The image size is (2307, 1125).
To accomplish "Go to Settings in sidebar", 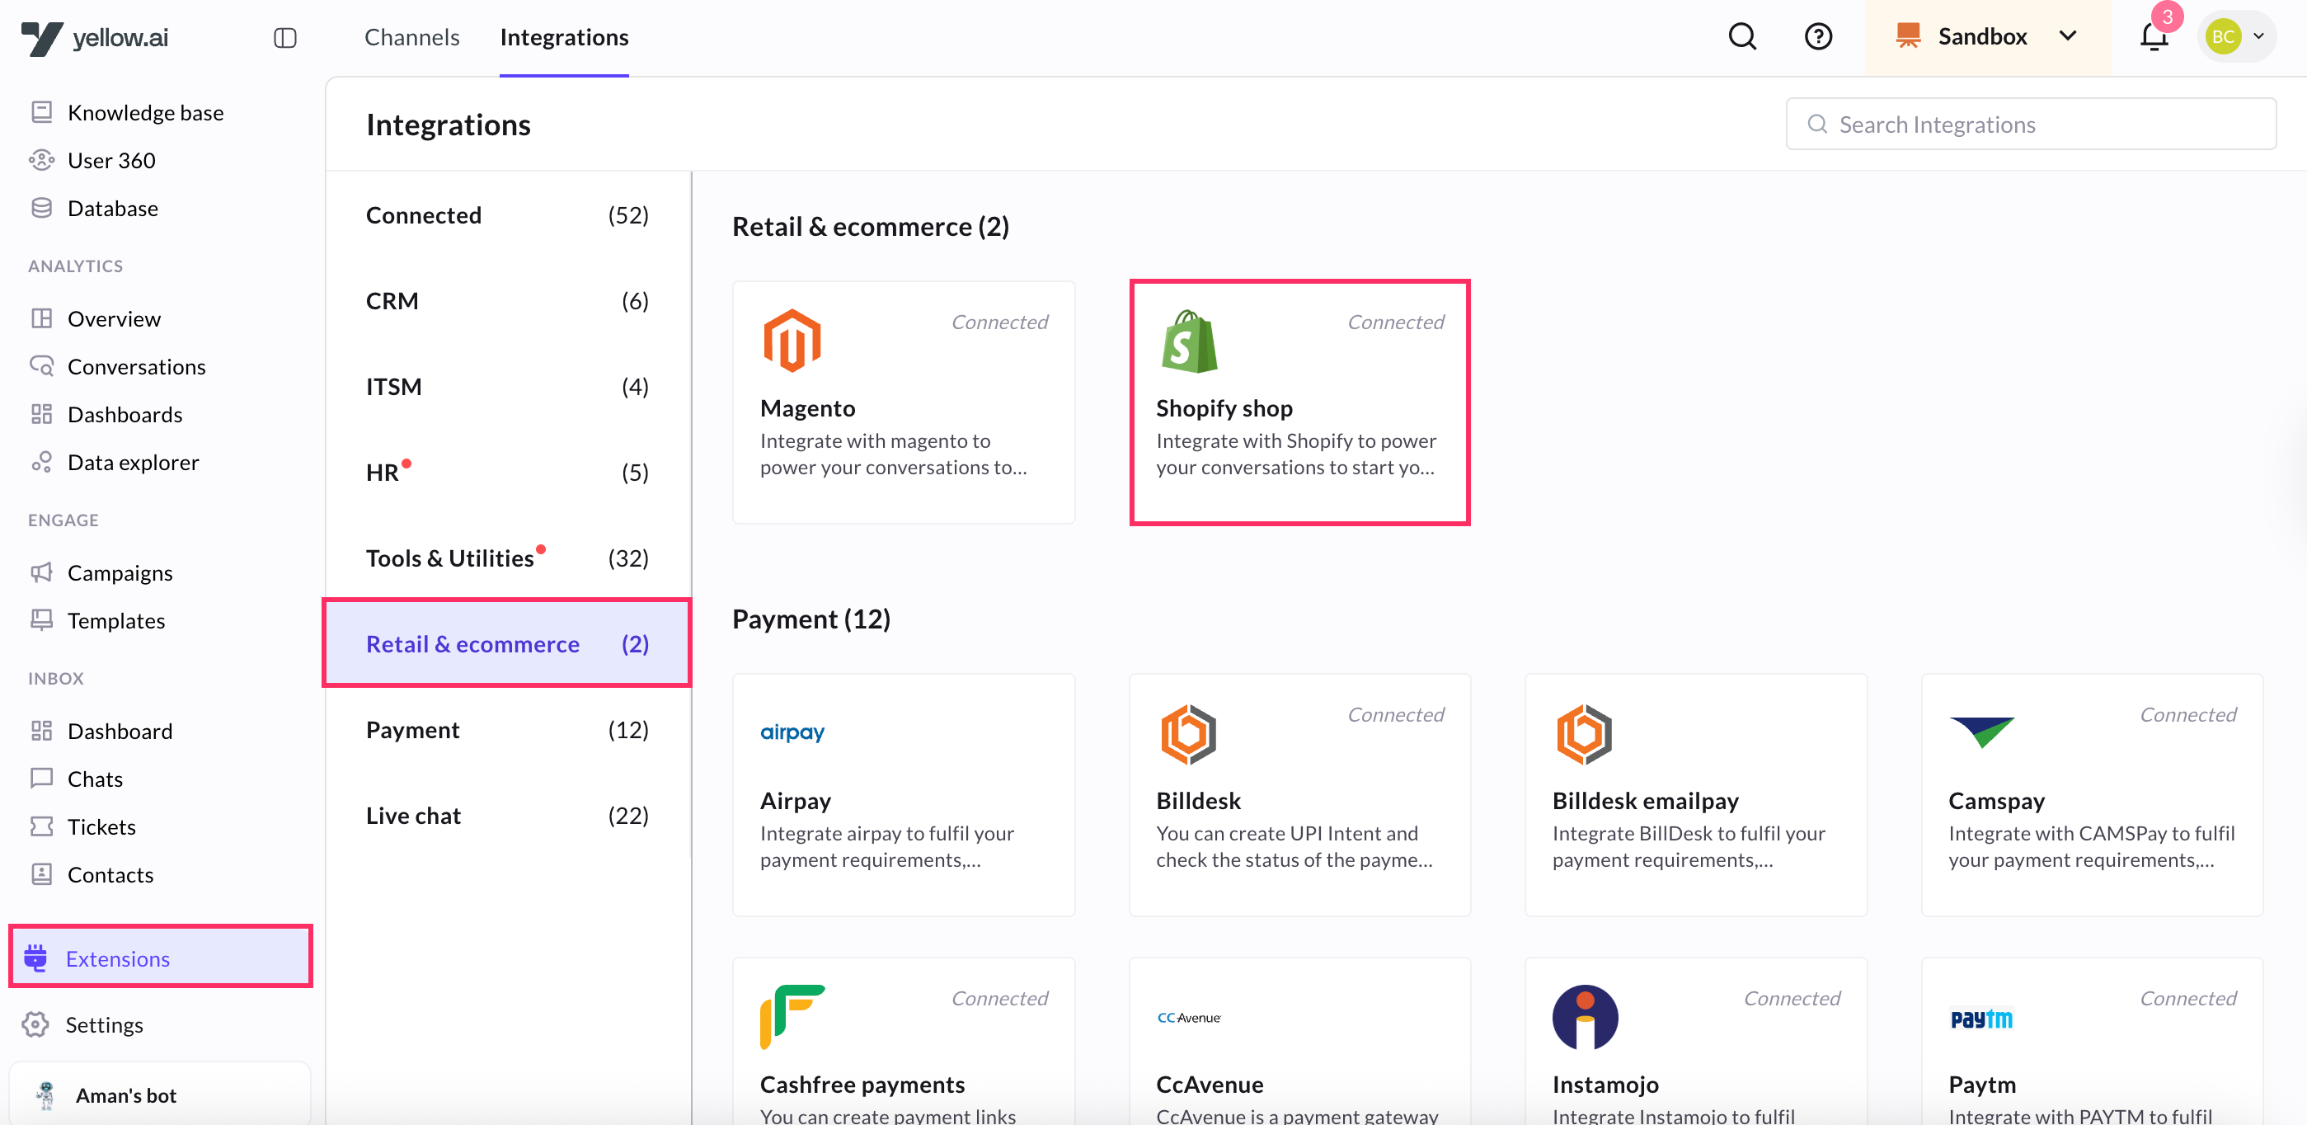I will (x=104, y=1024).
